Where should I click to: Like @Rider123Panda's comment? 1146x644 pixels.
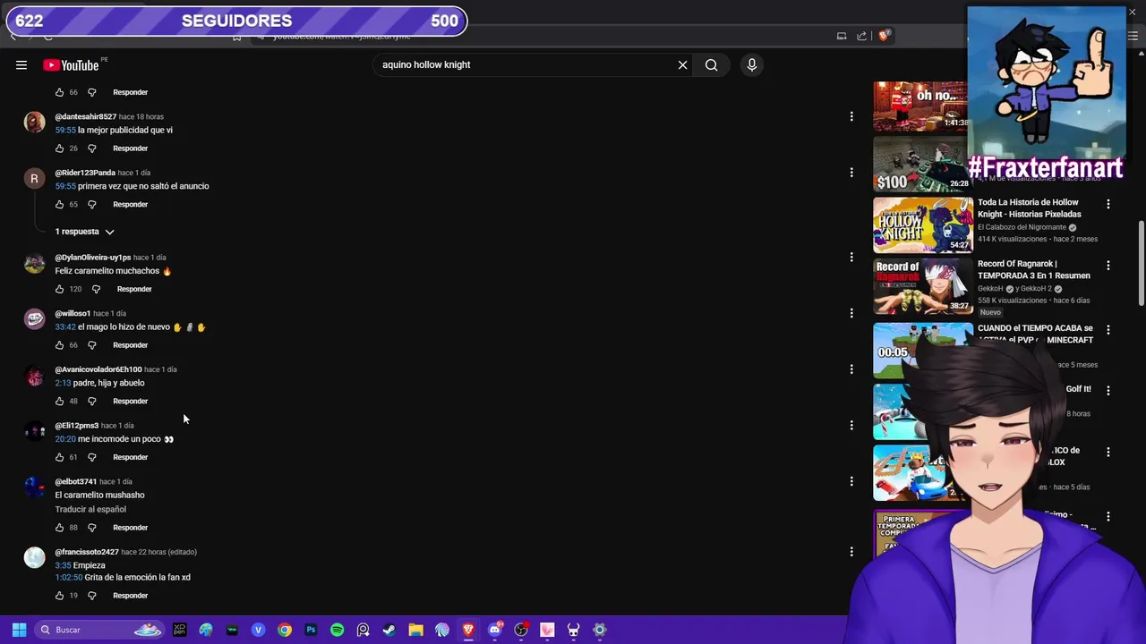pos(59,205)
